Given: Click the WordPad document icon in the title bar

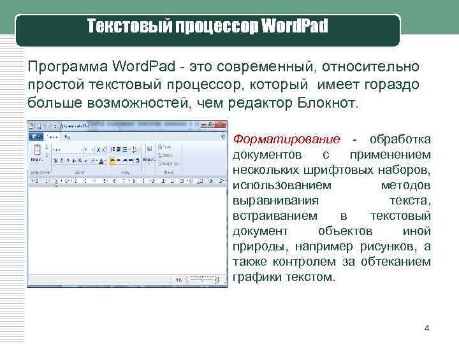Looking at the screenshot, I should [x=31, y=126].
